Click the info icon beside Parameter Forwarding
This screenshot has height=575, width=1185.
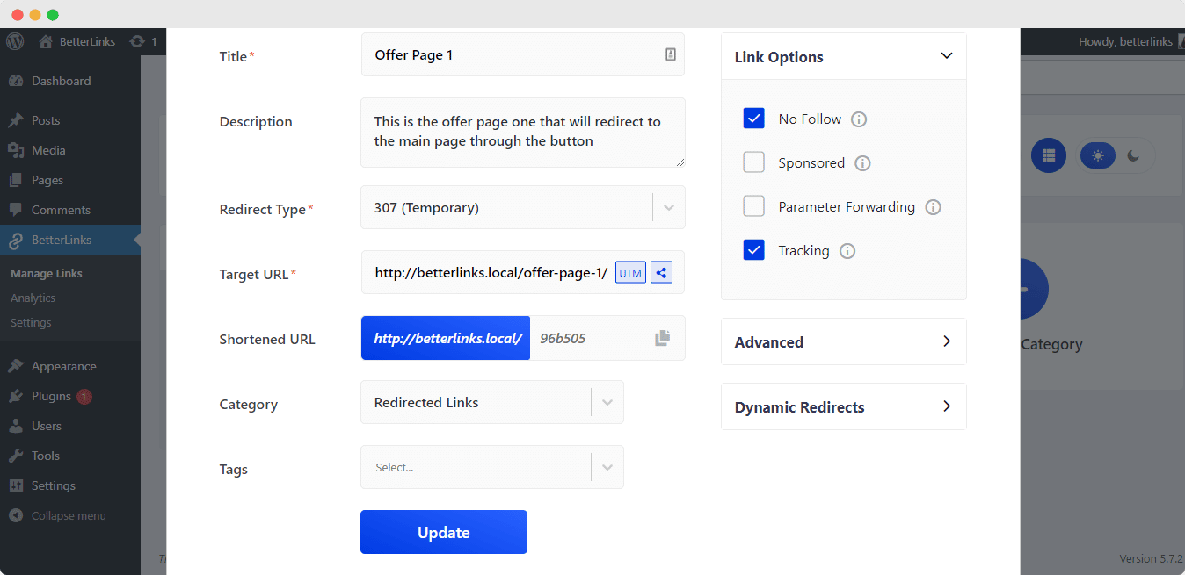(933, 206)
